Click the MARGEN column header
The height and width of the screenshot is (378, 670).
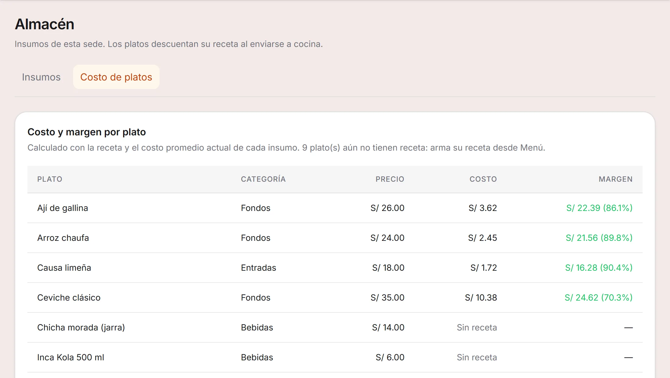615,179
